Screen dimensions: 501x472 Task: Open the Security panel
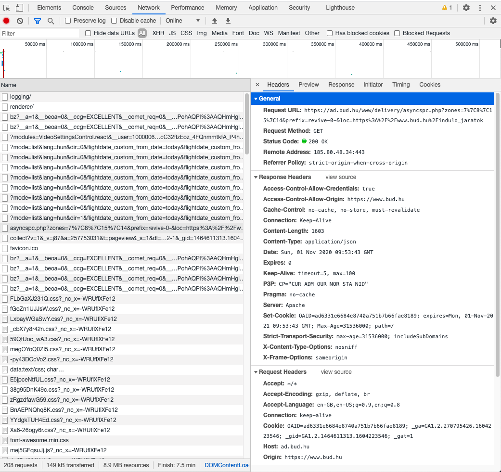pyautogui.click(x=299, y=8)
